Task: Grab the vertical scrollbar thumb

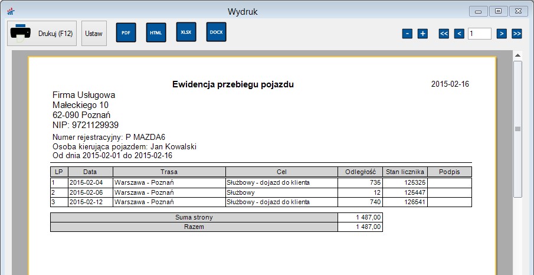Action: pos(517,129)
